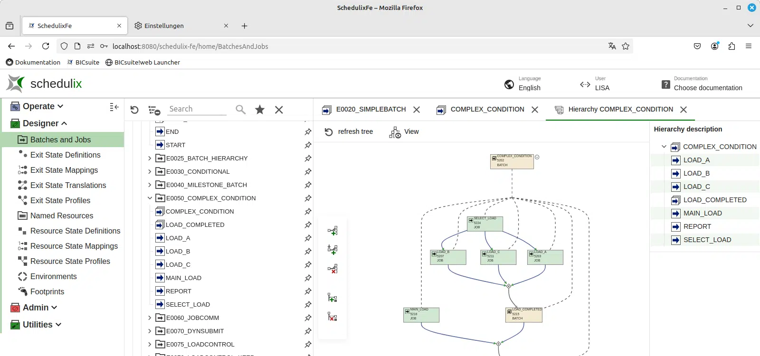Click the refresh tree button
The height and width of the screenshot is (356, 760).
click(x=349, y=132)
